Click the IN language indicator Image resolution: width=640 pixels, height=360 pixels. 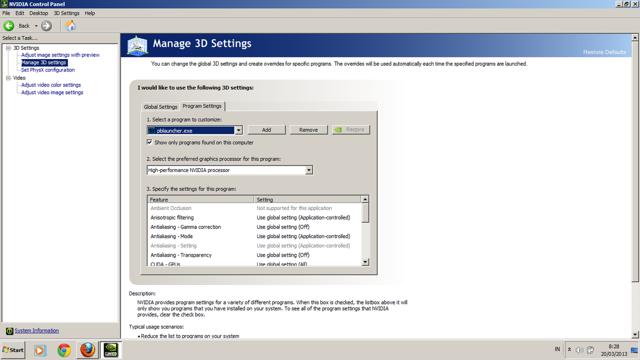pyautogui.click(x=557, y=349)
